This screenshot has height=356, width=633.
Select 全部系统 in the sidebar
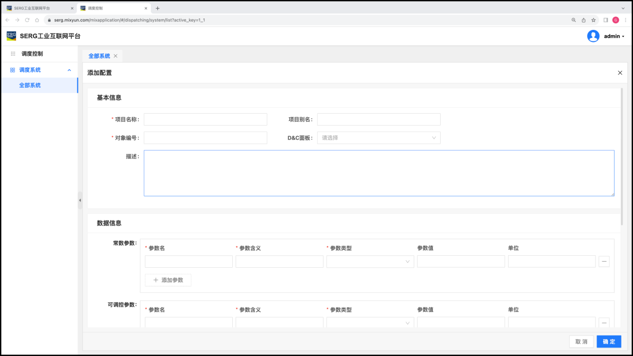(x=30, y=85)
